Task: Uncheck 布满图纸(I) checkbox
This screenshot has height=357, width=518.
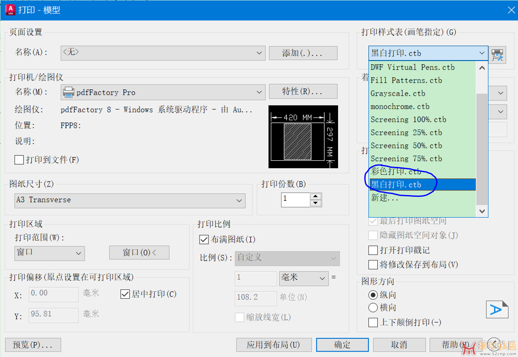Action: pyautogui.click(x=204, y=239)
